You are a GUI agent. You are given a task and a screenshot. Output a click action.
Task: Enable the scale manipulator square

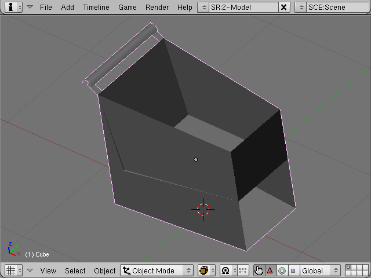coord(293,270)
